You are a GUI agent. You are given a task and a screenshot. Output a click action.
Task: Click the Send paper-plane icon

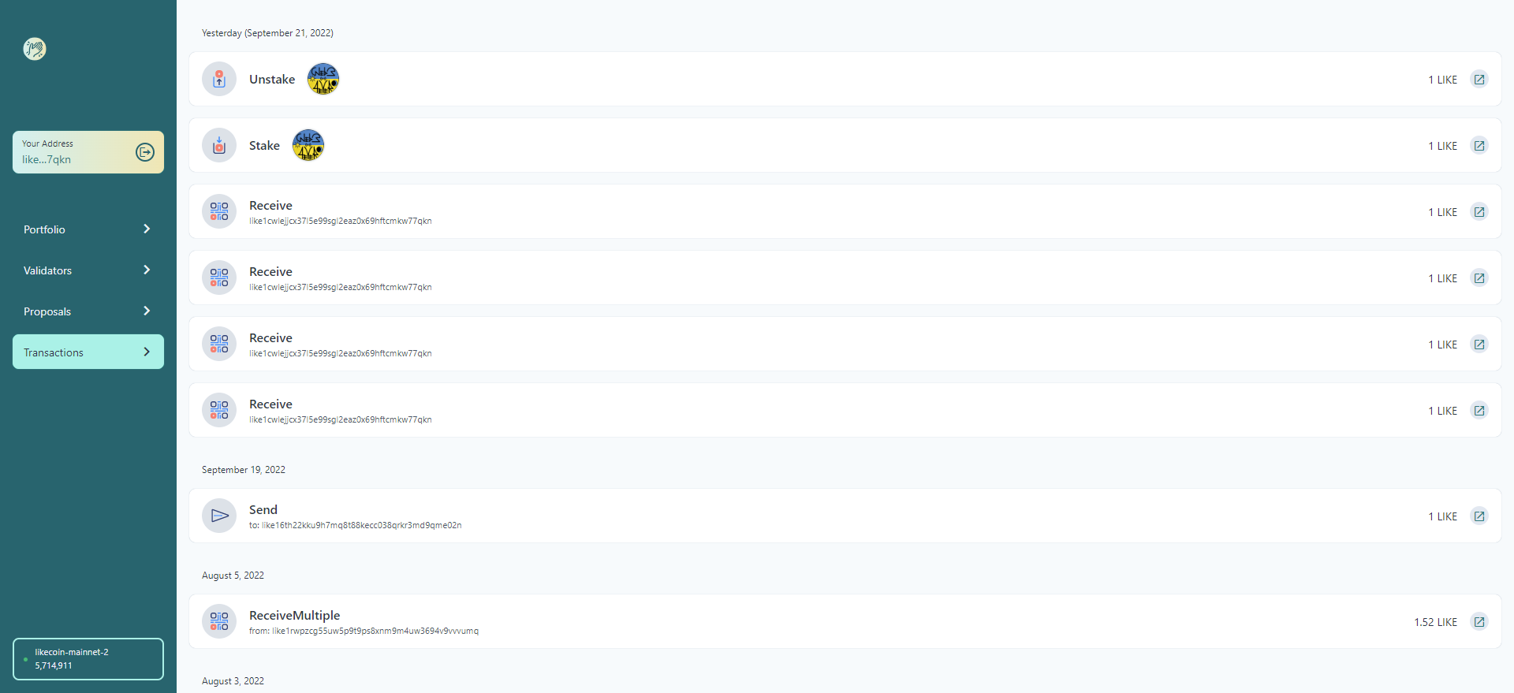219,516
